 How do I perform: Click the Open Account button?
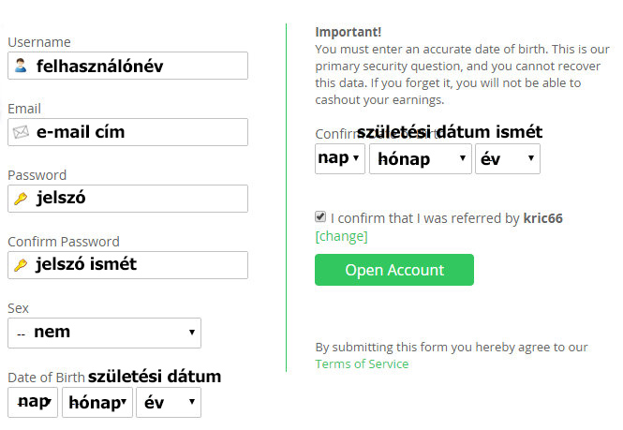click(x=394, y=270)
